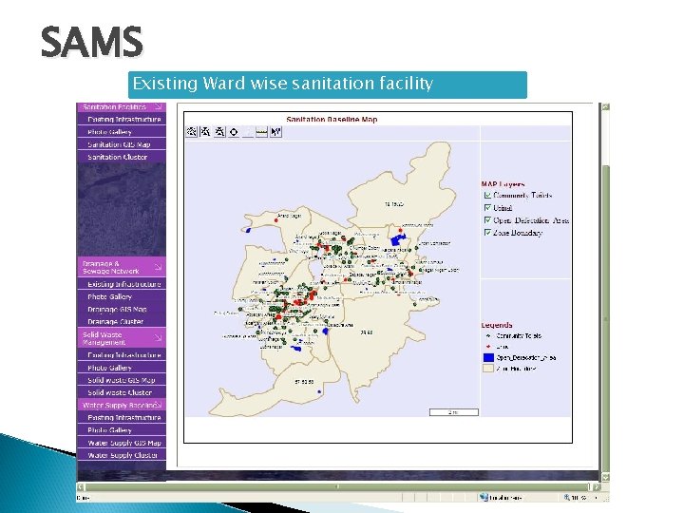Click the horizontal scrollbar right arrow

(596, 486)
